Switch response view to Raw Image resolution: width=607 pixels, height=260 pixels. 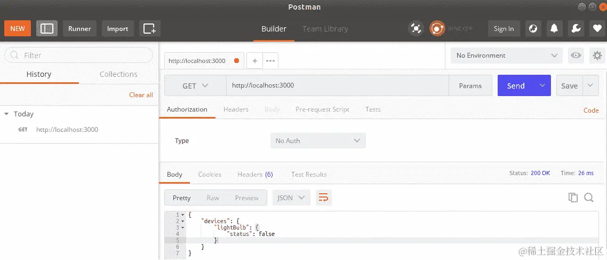click(x=212, y=198)
